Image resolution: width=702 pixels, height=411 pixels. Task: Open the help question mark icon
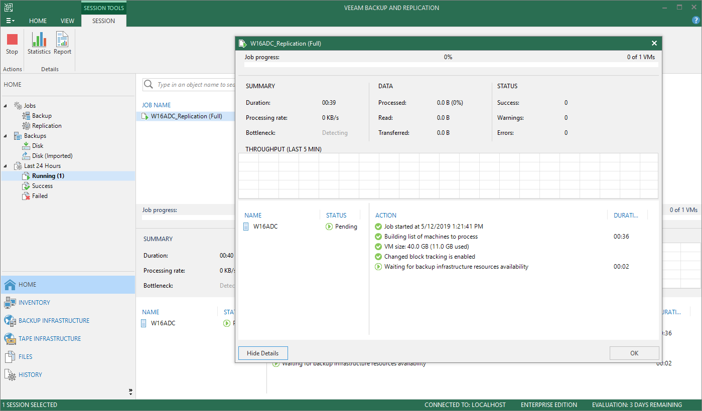[x=695, y=21]
